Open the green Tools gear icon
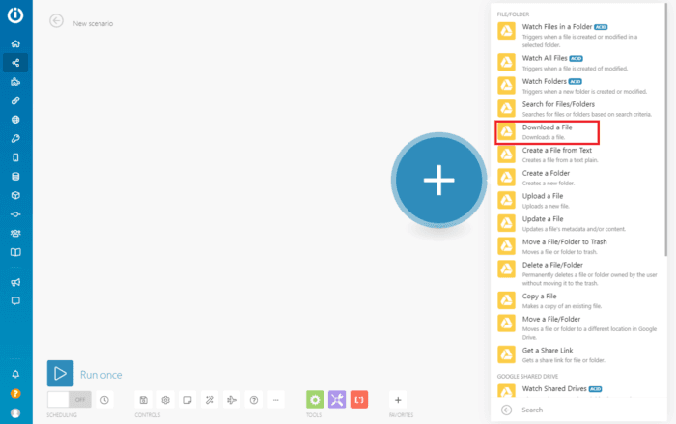Screen dimensions: 676x424 (315, 400)
